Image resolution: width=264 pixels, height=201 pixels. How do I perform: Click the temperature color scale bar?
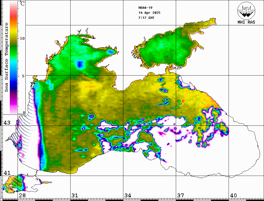tap(14, 57)
